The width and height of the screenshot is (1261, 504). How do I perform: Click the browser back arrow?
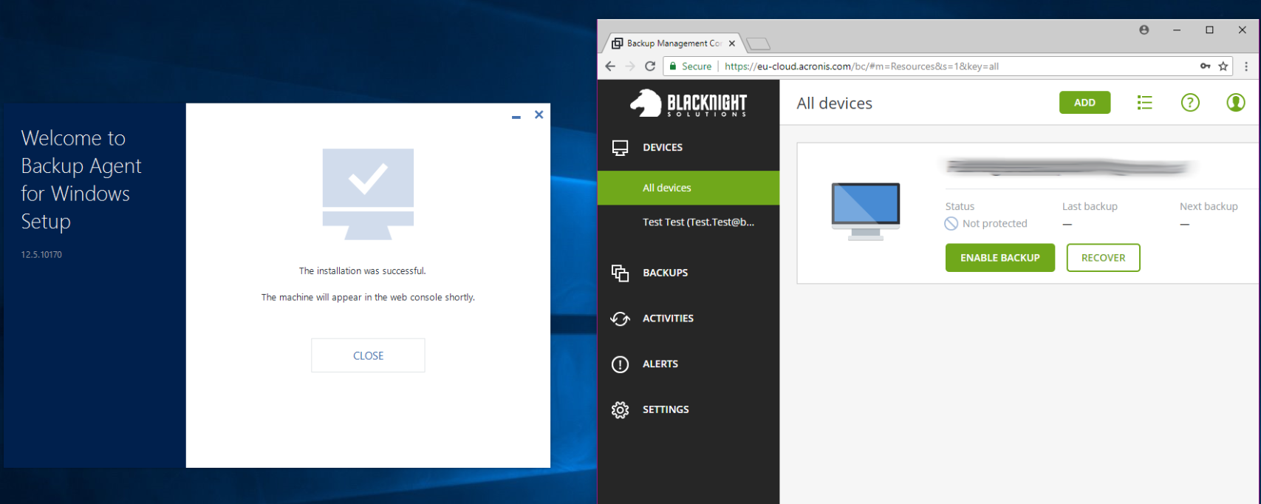[x=610, y=66]
